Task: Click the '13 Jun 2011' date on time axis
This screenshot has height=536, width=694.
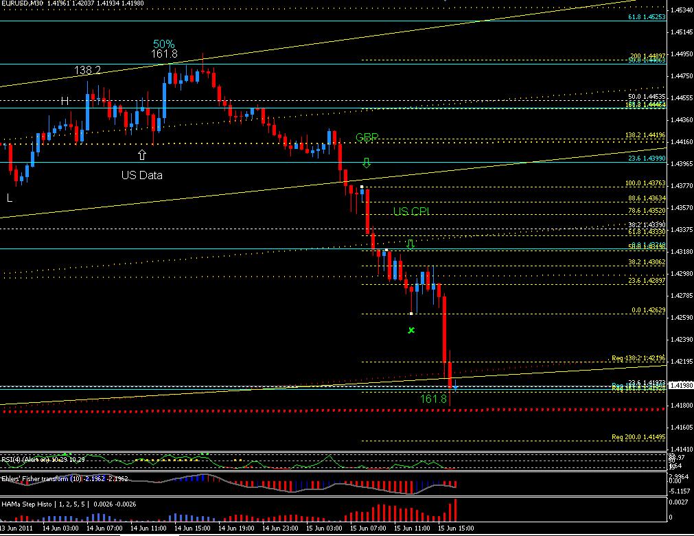Action: coord(17,528)
